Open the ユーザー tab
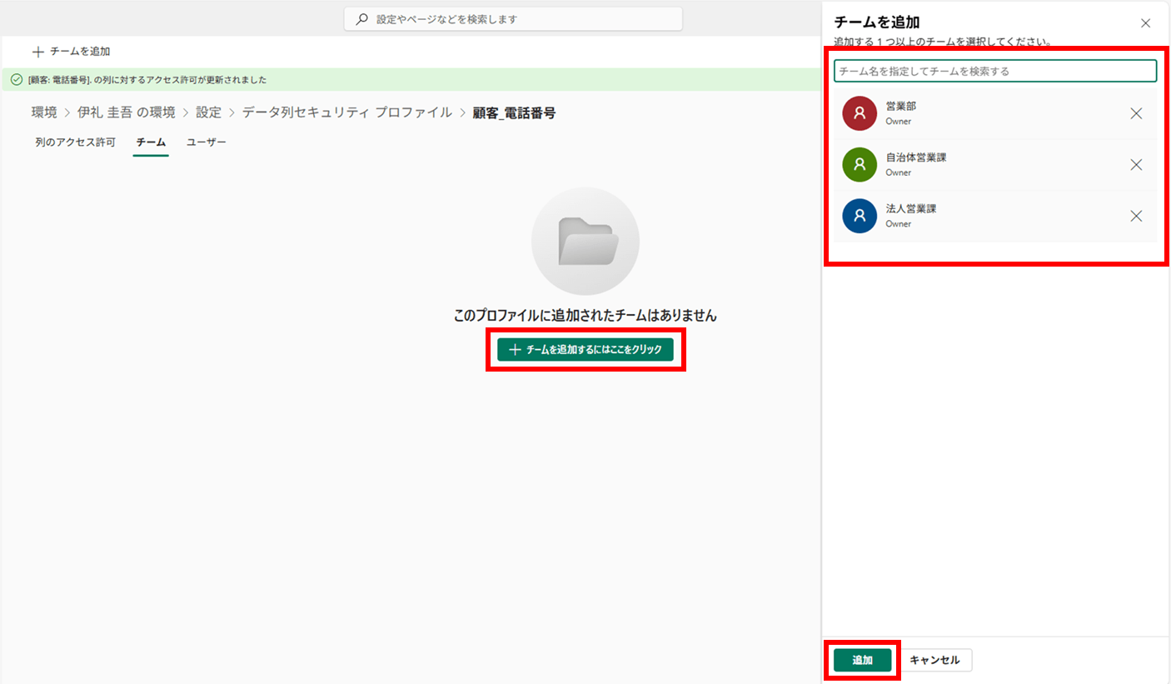 point(206,142)
